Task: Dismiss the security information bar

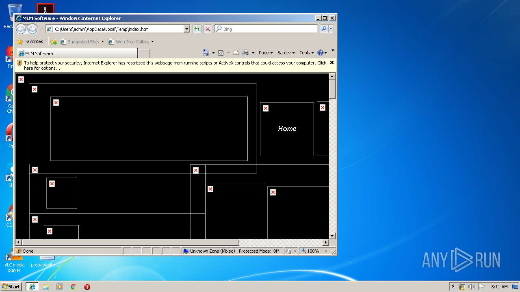Action: coord(331,62)
